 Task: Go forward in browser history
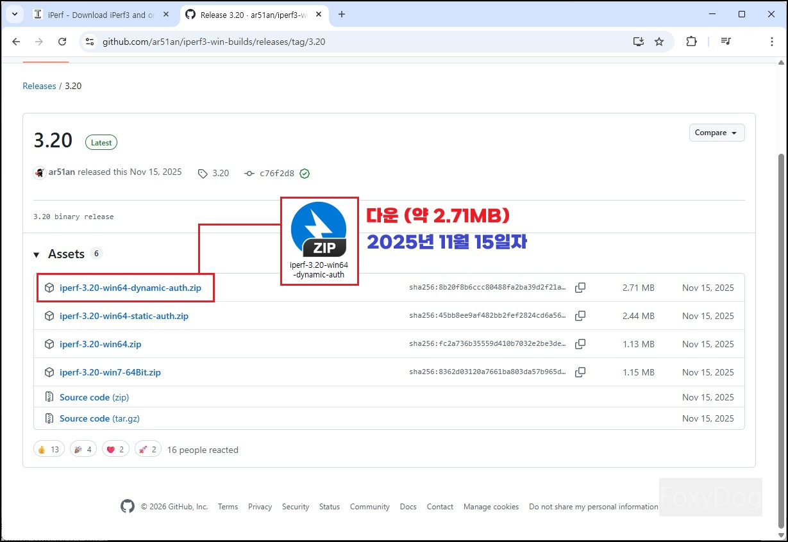(39, 42)
